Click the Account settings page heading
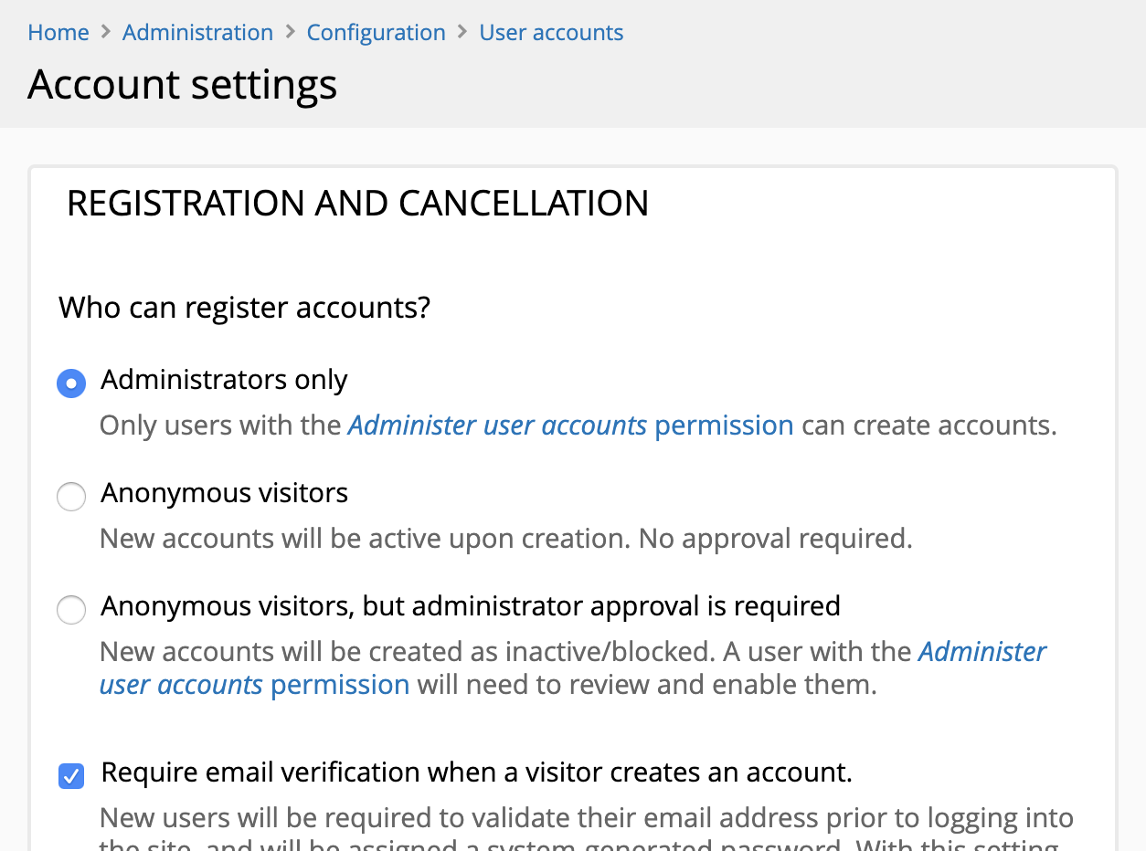The image size is (1146, 851). click(182, 84)
